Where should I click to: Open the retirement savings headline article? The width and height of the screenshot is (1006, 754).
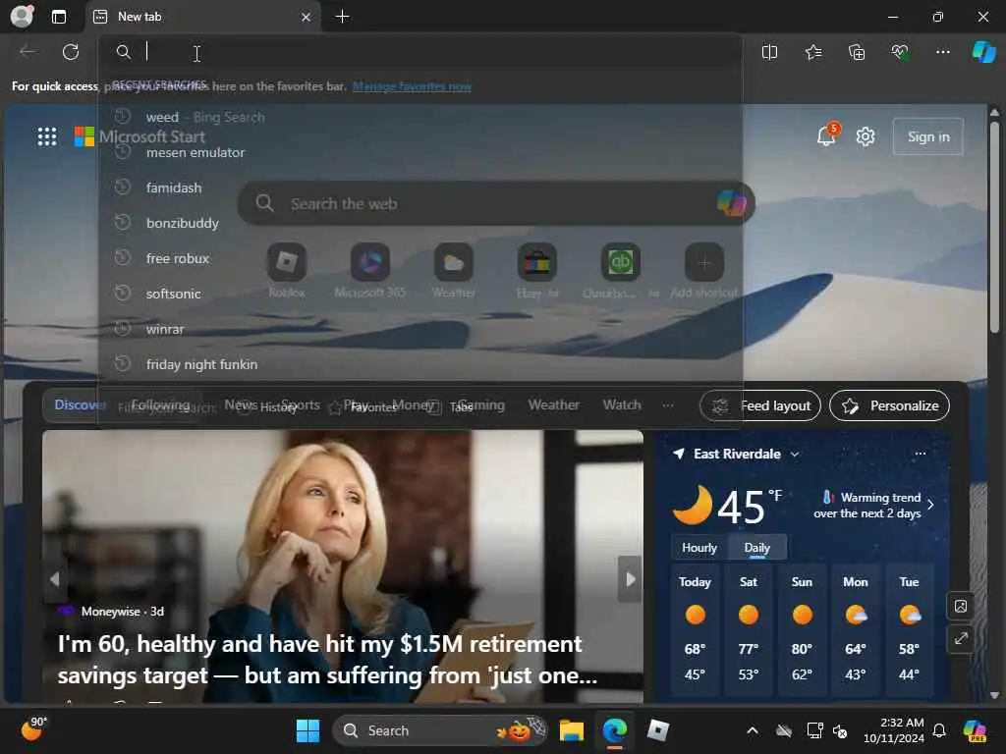[x=327, y=659]
